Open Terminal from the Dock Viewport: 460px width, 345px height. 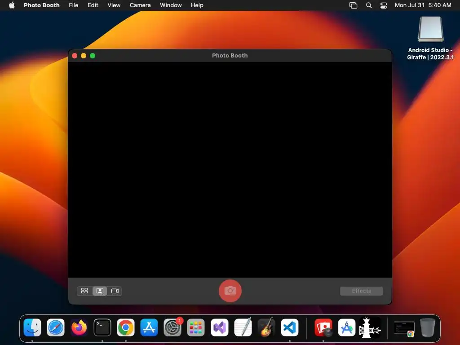[102, 327]
